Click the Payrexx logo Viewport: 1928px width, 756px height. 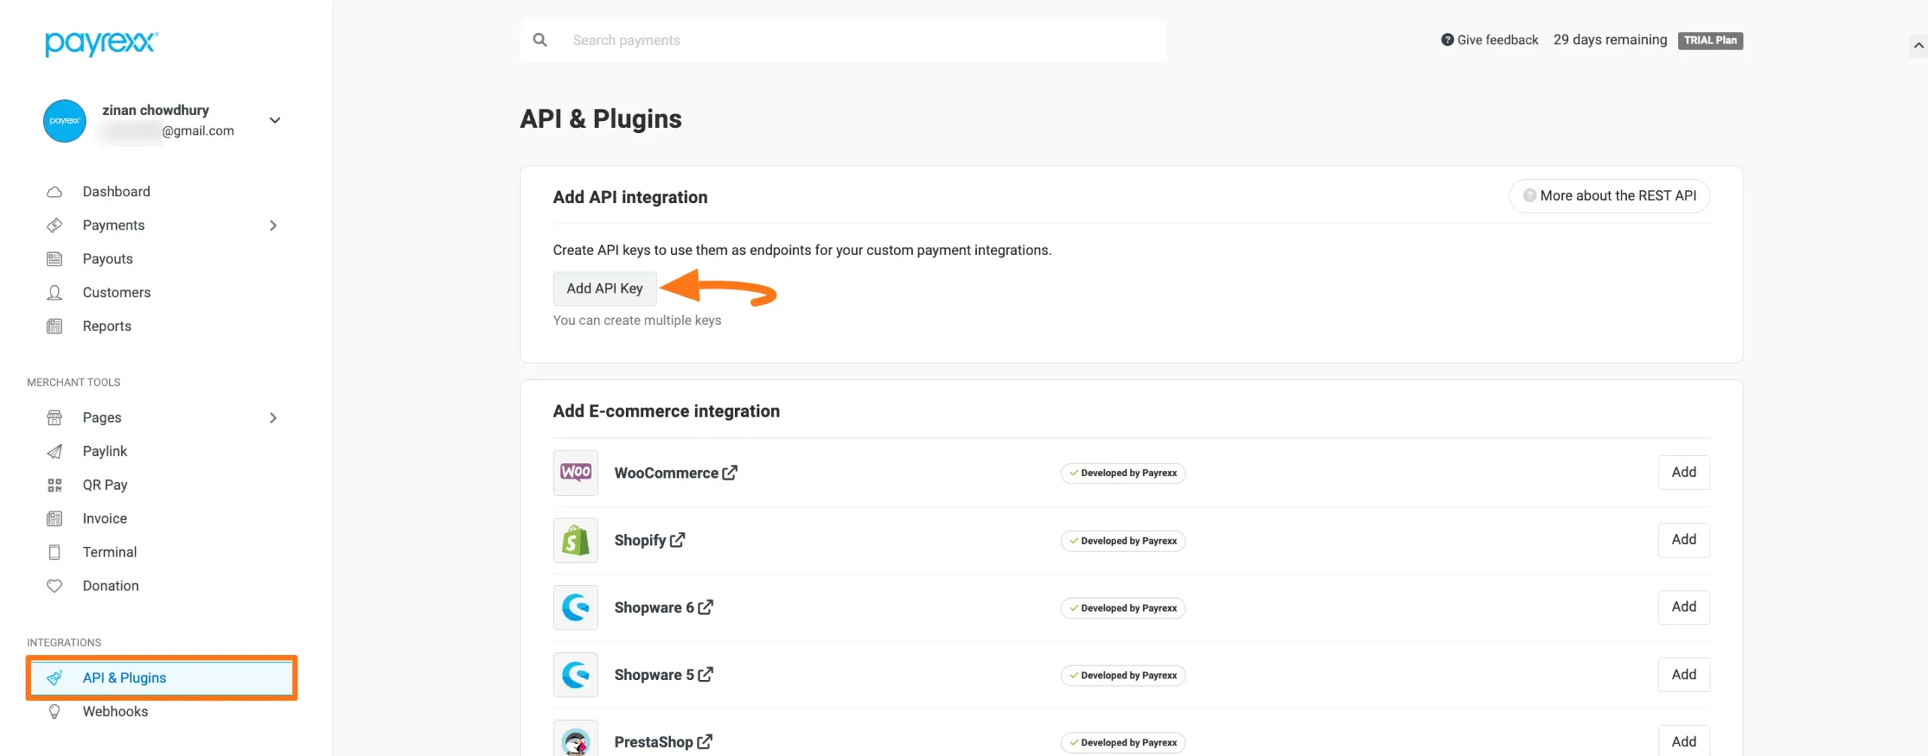101,44
